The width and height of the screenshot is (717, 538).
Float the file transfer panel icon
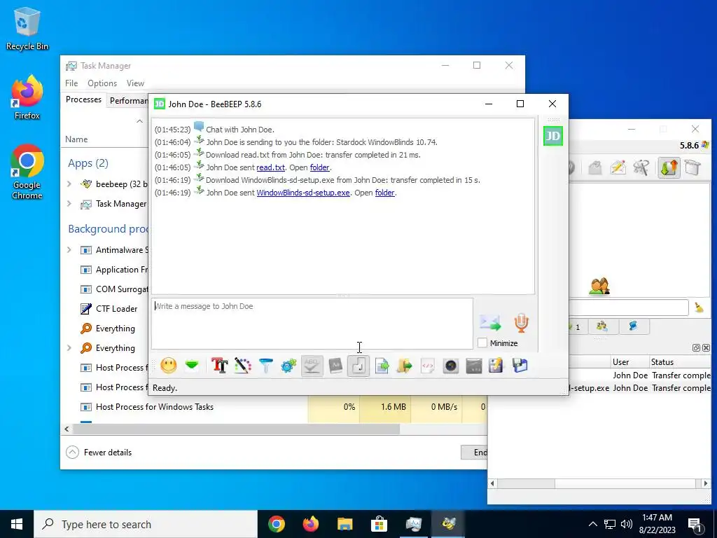[x=696, y=347]
